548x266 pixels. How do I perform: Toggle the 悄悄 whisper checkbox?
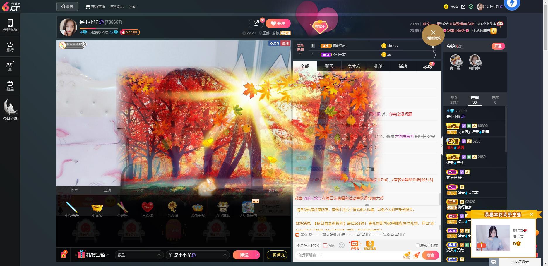(x=325, y=246)
